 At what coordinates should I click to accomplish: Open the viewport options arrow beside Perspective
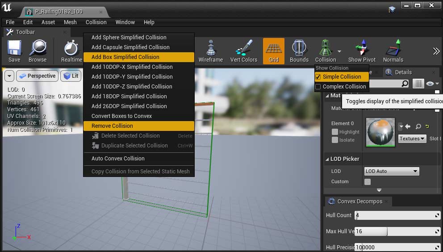click(x=9, y=76)
